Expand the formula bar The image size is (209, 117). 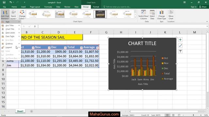(207, 26)
